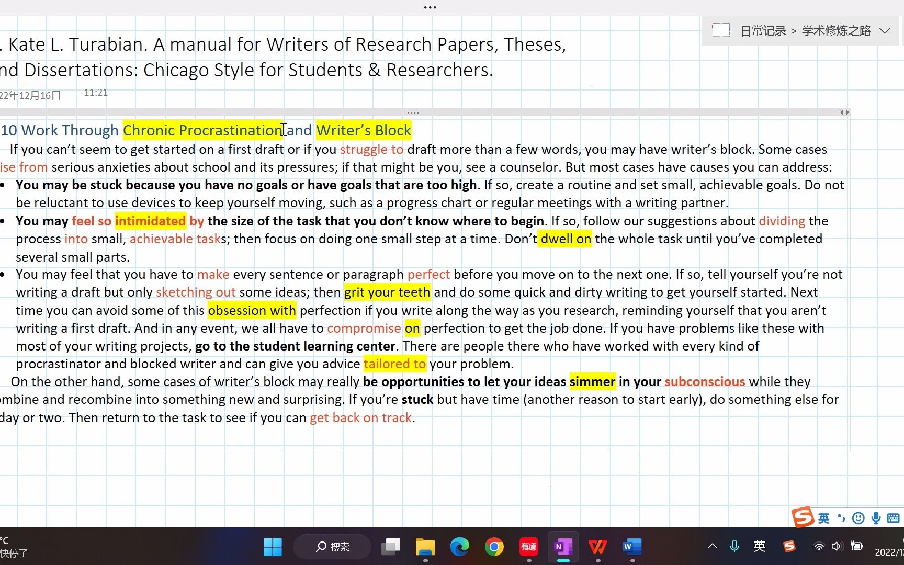Image resolution: width=904 pixels, height=565 pixels.
Task: Click the red word compromise
Action: click(x=364, y=328)
